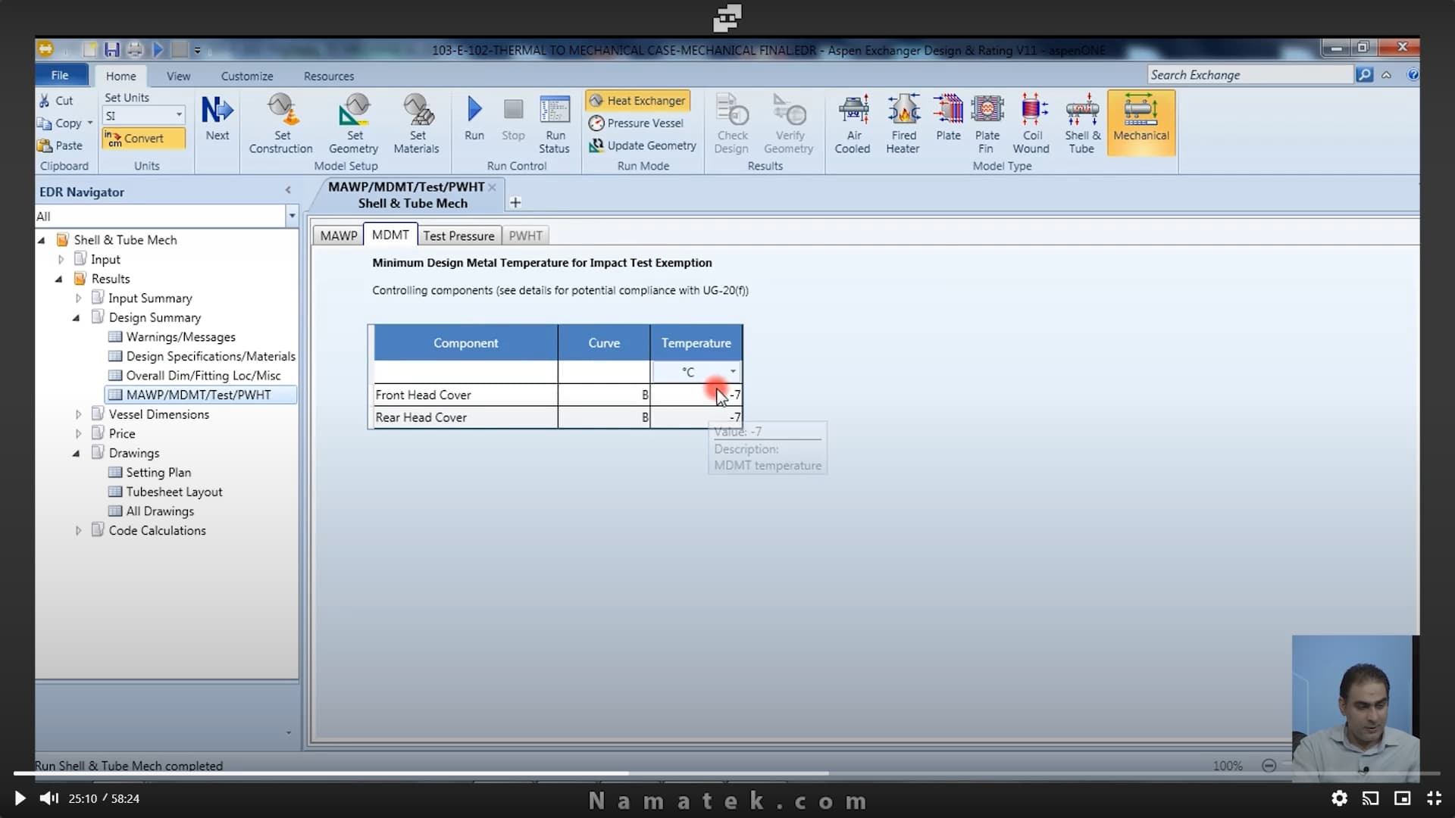This screenshot has width=1455, height=818.
Task: Click the Stop button
Action: click(x=513, y=119)
